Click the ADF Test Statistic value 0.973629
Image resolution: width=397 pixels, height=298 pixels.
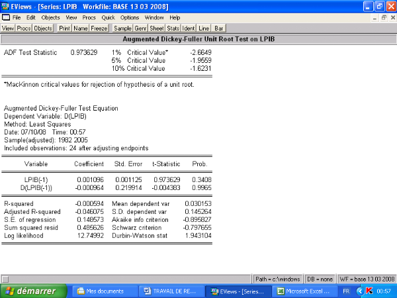coord(84,52)
